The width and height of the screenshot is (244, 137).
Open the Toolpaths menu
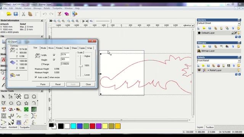(x=57, y=8)
